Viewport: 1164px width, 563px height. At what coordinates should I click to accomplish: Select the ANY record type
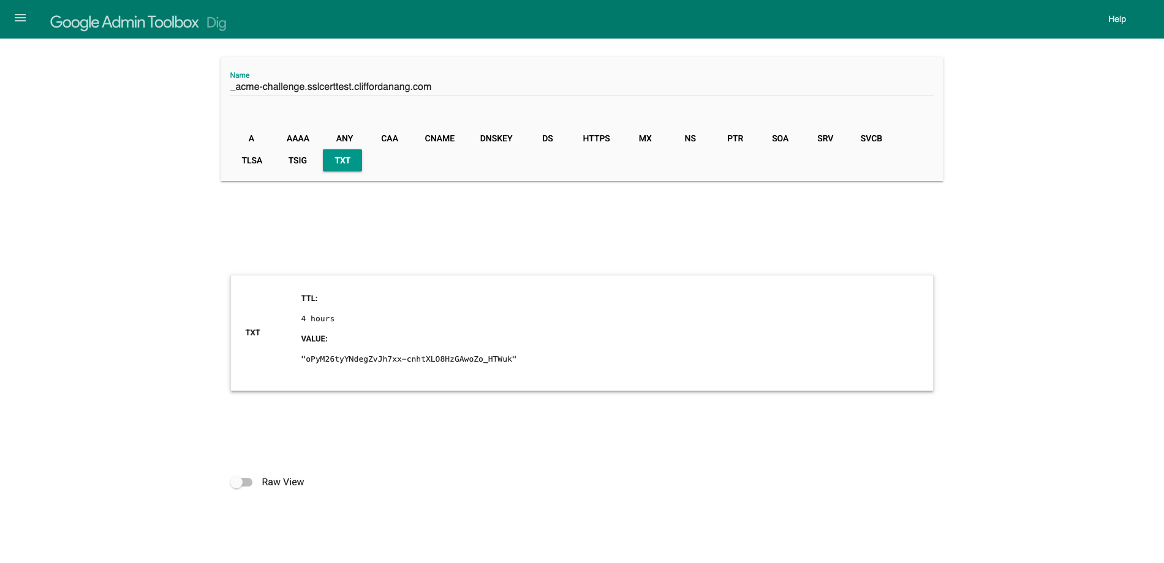pyautogui.click(x=344, y=138)
